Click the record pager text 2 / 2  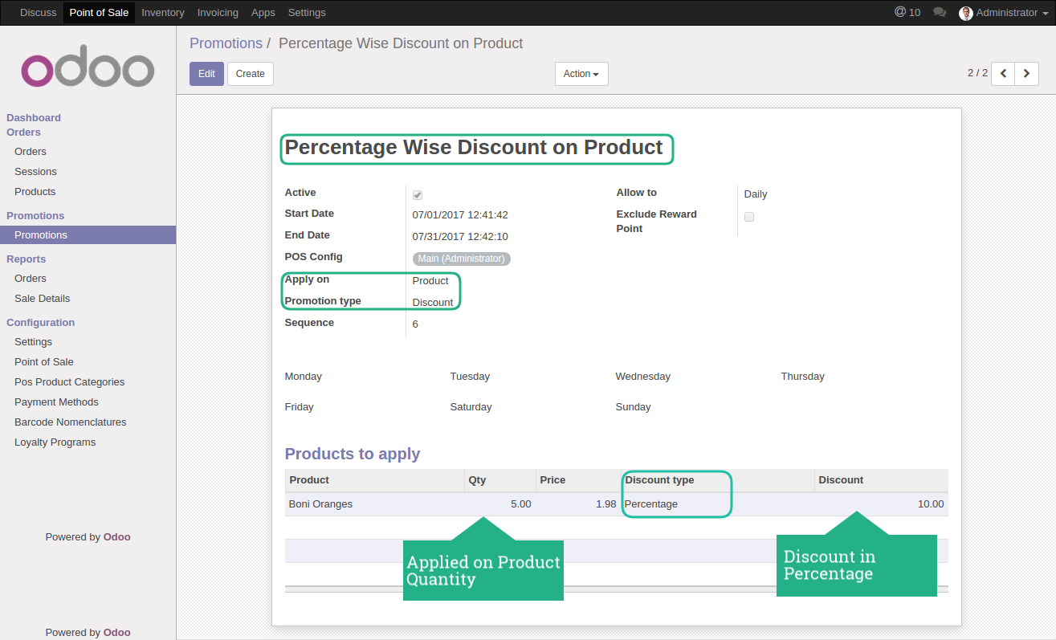point(977,73)
